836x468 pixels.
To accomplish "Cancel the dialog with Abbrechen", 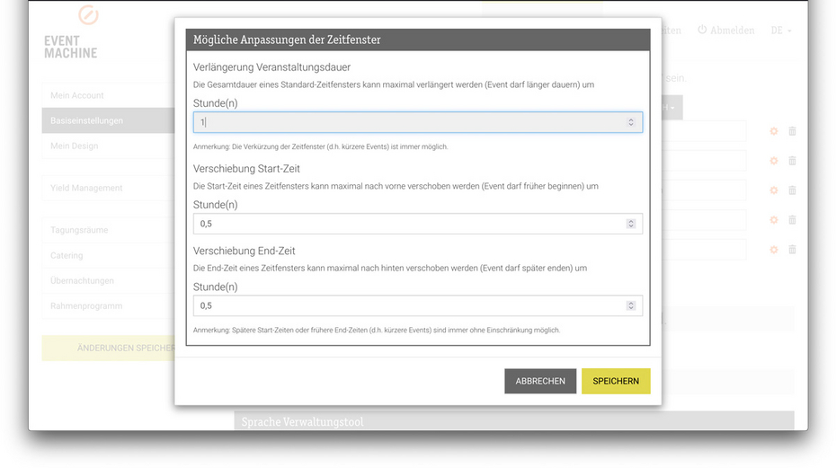I will (540, 381).
